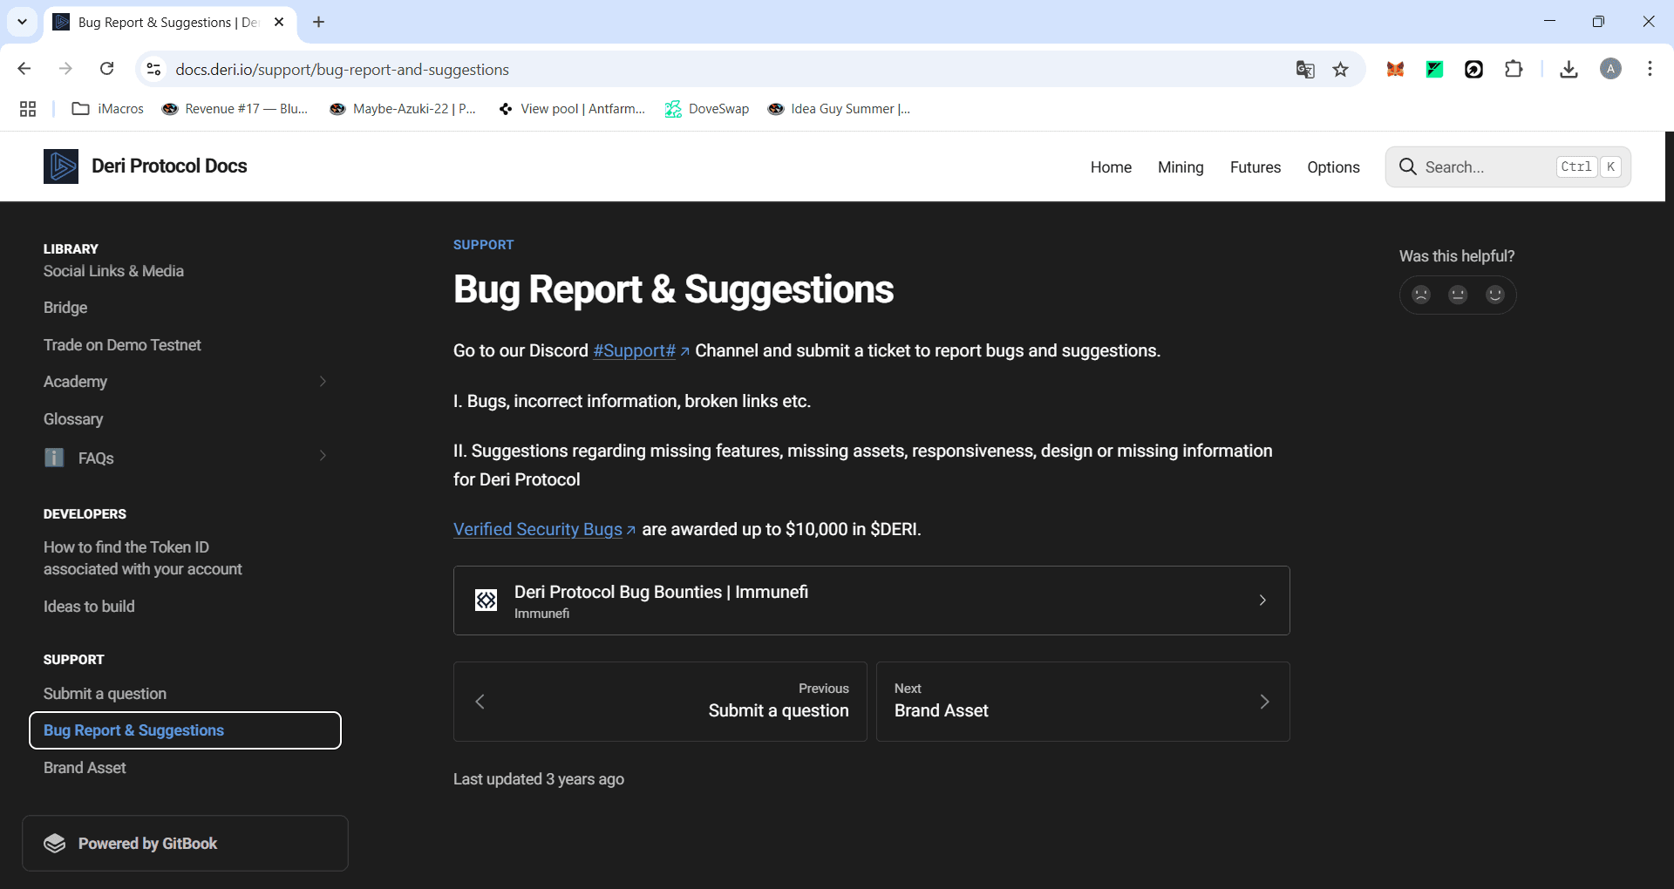The image size is (1674, 889).
Task: Open the MetaMask fox extension
Action: coord(1395,69)
